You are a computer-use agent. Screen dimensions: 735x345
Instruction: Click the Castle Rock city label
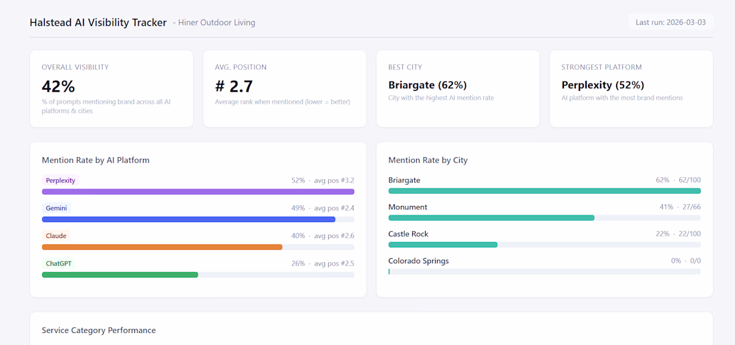[x=408, y=234]
